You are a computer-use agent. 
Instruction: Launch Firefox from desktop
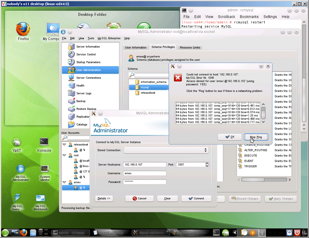click(23, 31)
